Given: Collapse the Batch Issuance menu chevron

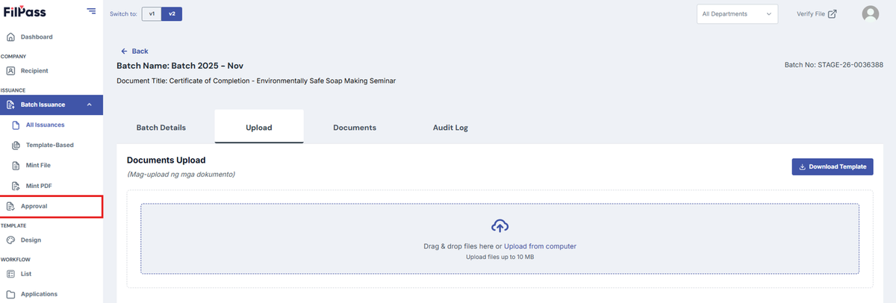Looking at the screenshot, I should [90, 104].
